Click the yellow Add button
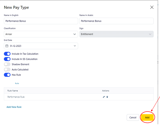The height and width of the screenshot is (125, 160). [147, 117]
